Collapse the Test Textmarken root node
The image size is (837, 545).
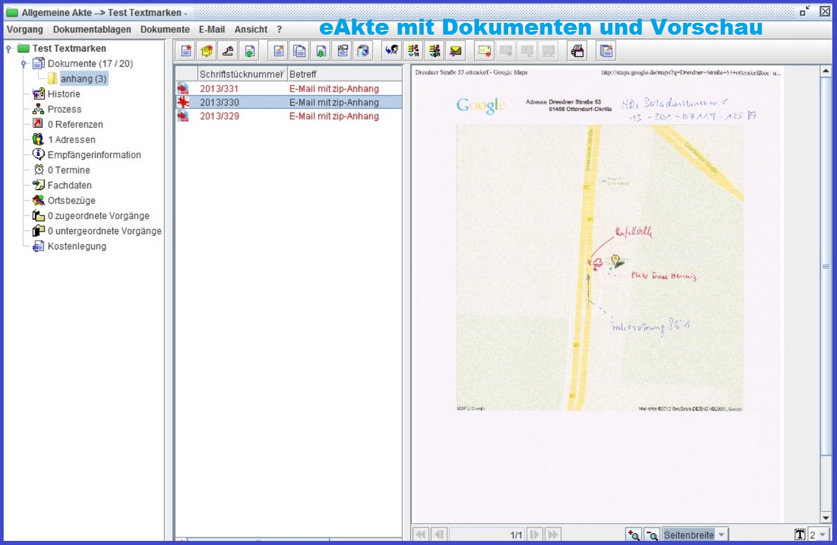click(8, 49)
